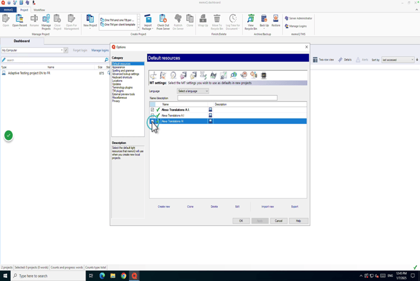Viewport: 420px width, 281px height.
Task: Open Server Administrator from the ribbon
Action: [299, 18]
